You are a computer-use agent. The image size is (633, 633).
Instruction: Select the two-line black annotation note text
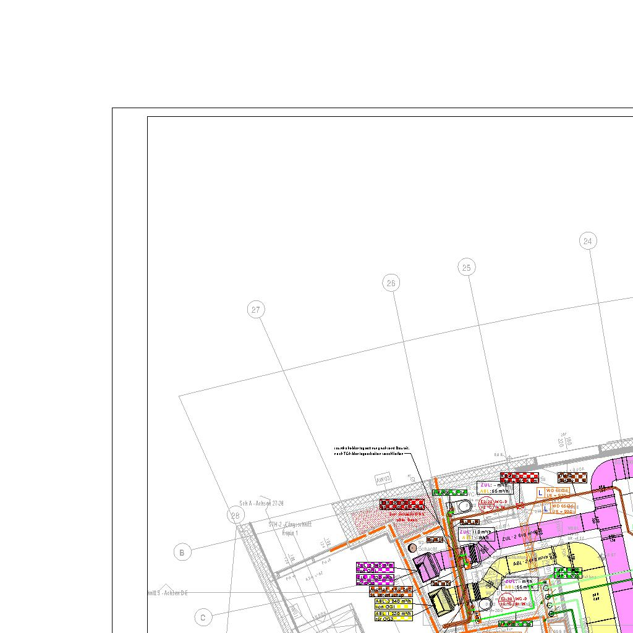pyautogui.click(x=371, y=451)
